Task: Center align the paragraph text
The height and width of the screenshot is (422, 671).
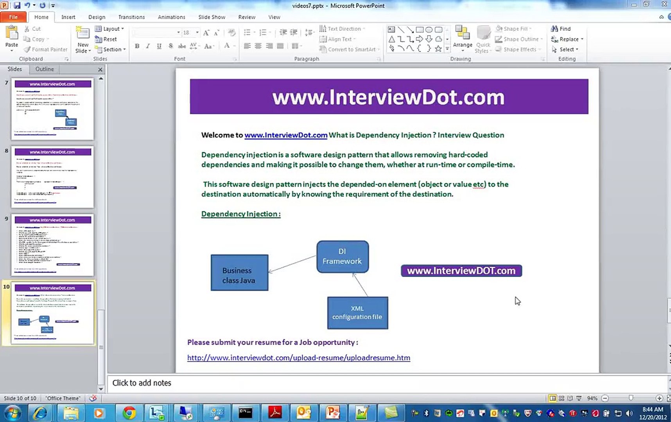Action: pyautogui.click(x=258, y=46)
